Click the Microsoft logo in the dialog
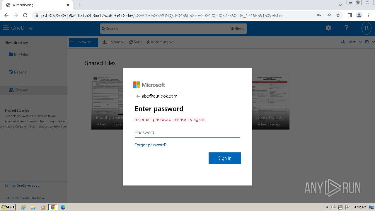The width and height of the screenshot is (375, 211). [149, 85]
